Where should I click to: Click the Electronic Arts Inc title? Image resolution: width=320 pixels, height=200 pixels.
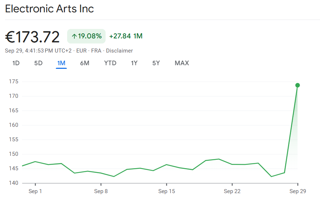coord(50,9)
